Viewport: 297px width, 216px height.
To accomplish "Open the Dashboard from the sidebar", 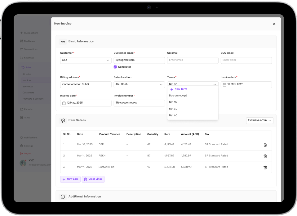I will [x=29, y=41].
